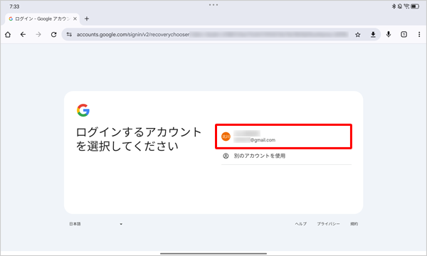Click the person icon beside 別のアカウントを使用
This screenshot has height=256, width=427.
[226, 156]
